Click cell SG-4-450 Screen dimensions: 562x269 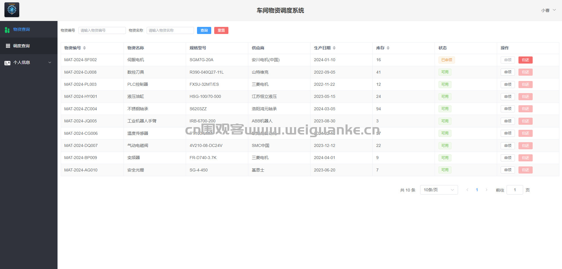pyautogui.click(x=198, y=170)
